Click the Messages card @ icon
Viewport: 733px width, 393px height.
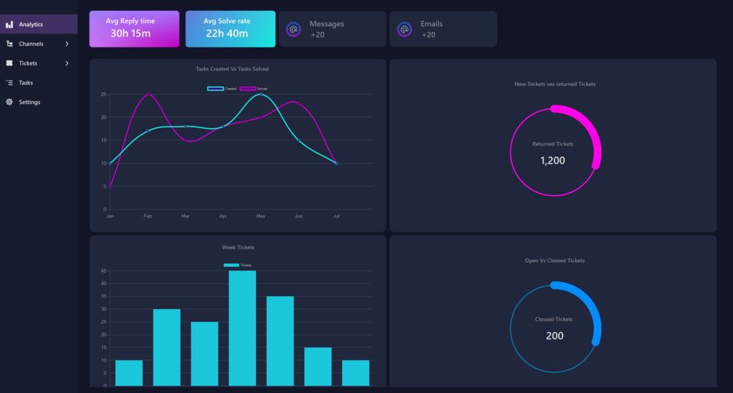click(x=294, y=29)
